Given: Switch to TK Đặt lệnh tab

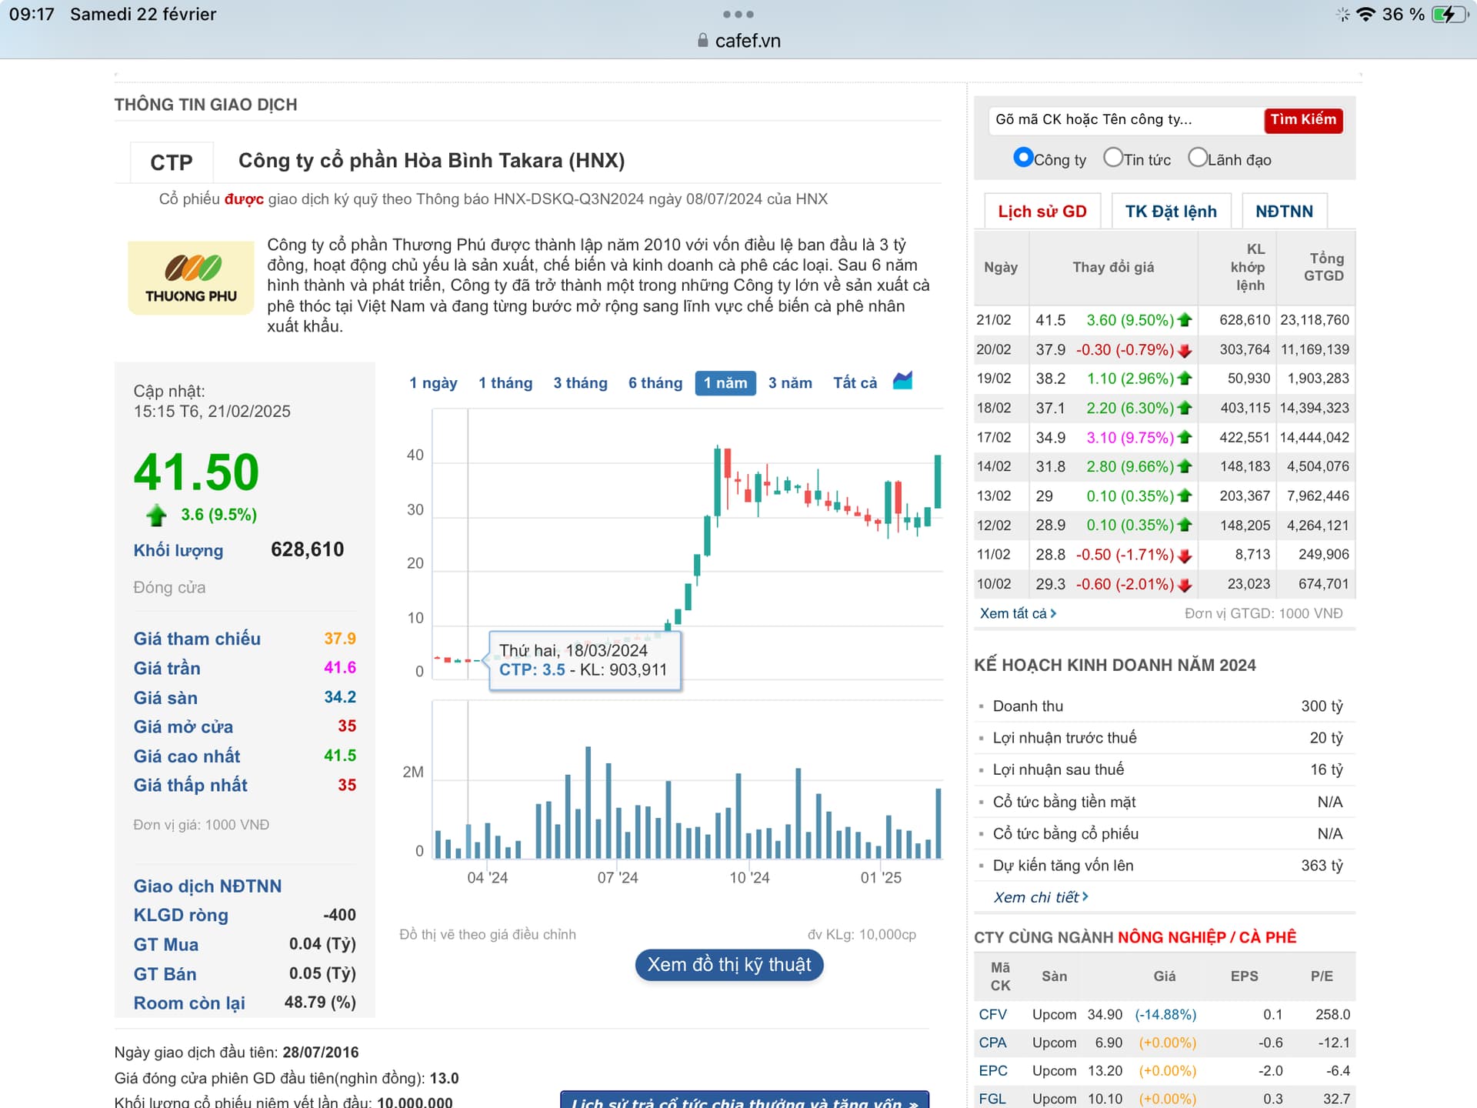Looking at the screenshot, I should tap(1170, 212).
